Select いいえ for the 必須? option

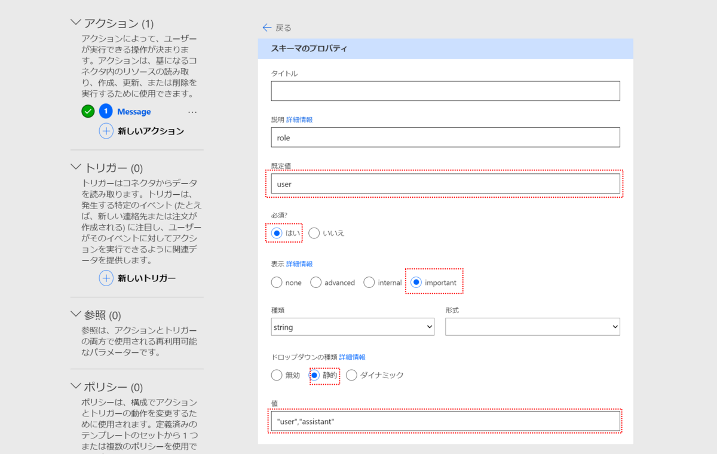point(314,233)
